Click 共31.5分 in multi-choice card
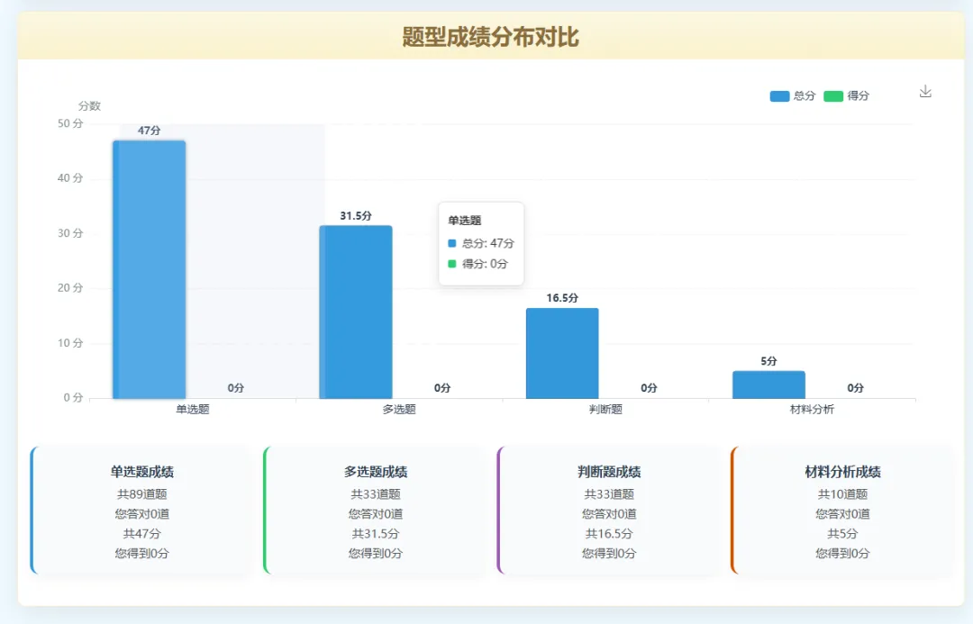 [376, 533]
